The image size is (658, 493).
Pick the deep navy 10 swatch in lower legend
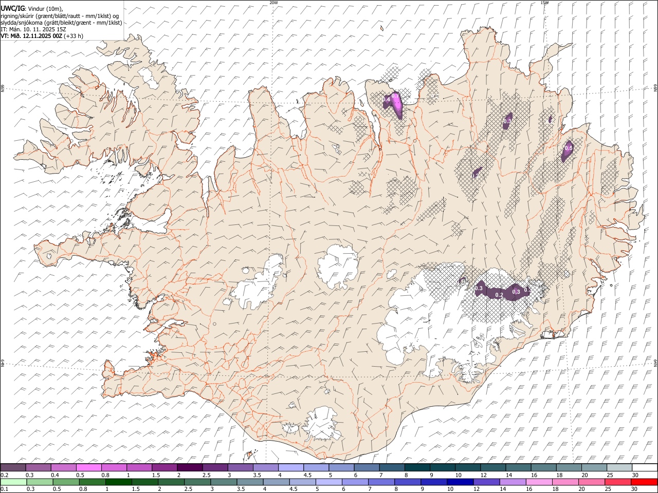click(460, 482)
